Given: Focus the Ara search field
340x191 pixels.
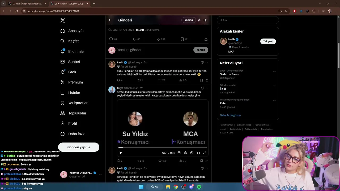Looking at the screenshot, I should point(248,20).
